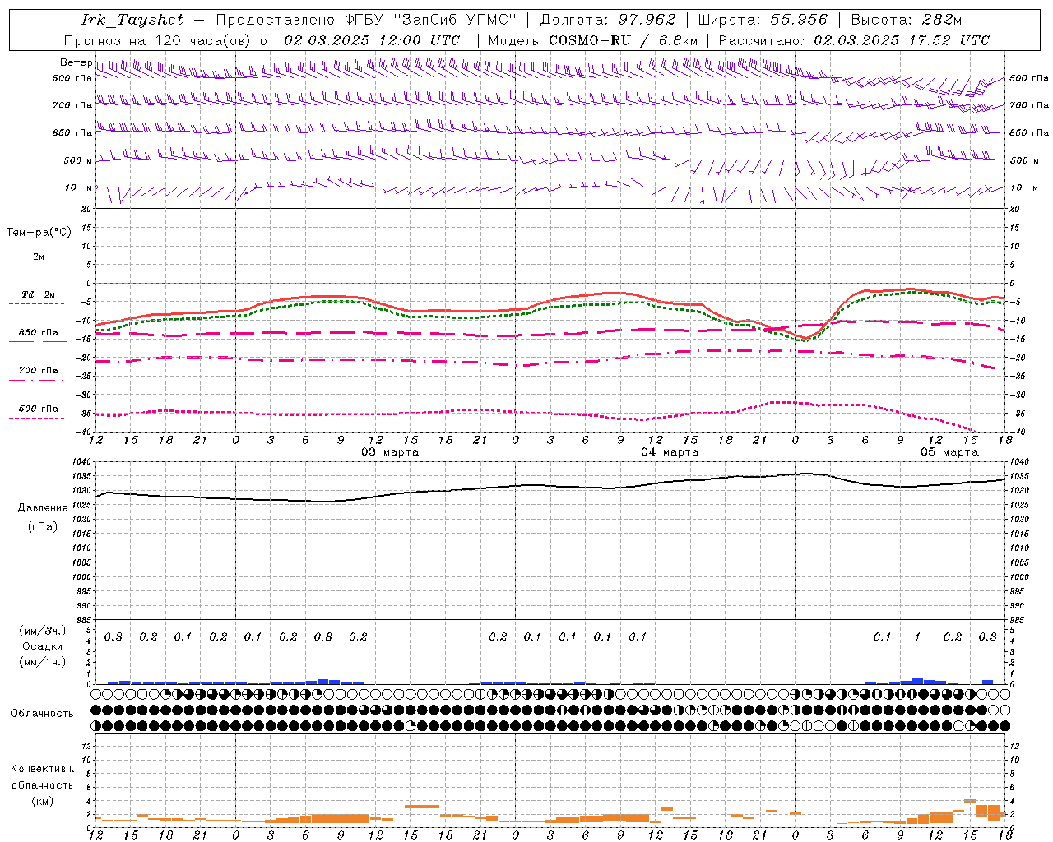Click the '0.8' precipitation value
Viewport: 1053px width, 842px height.
click(x=323, y=637)
